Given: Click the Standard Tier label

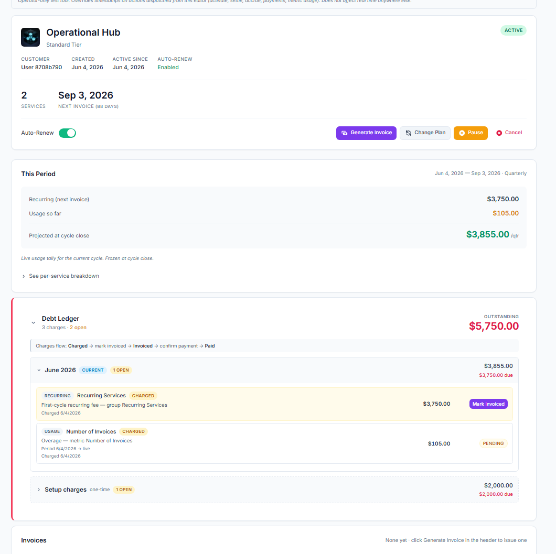Looking at the screenshot, I should pos(64,45).
